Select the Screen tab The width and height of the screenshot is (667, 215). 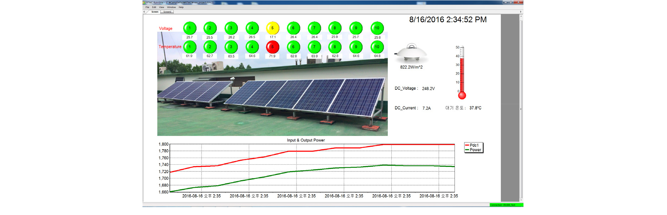pos(155,12)
